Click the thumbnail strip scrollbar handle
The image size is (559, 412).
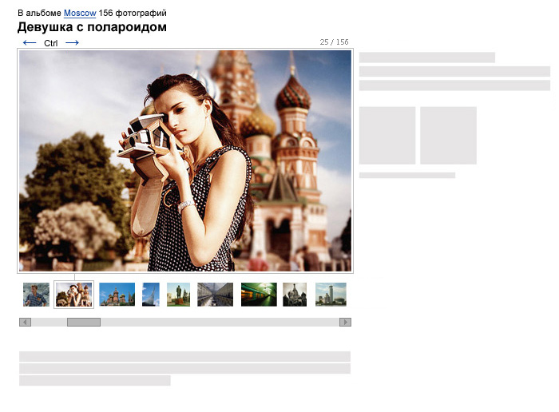(x=83, y=323)
